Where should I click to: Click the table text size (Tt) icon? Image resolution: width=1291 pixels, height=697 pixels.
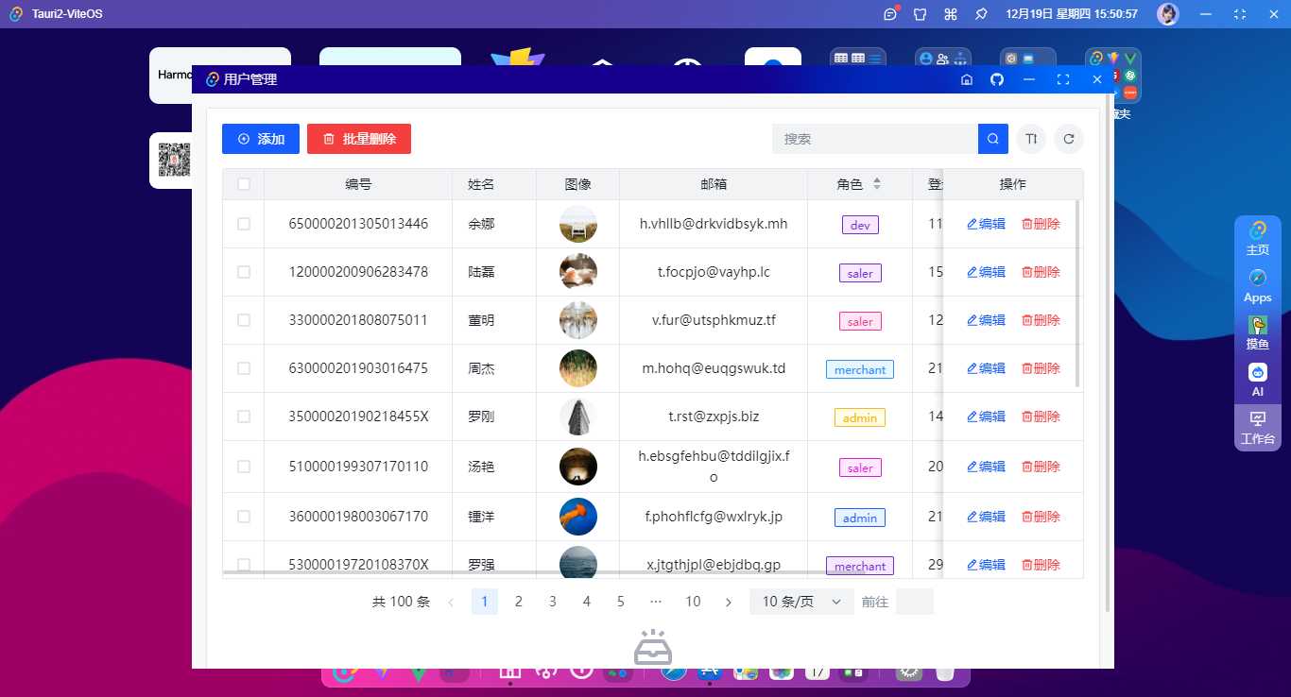(x=1030, y=139)
